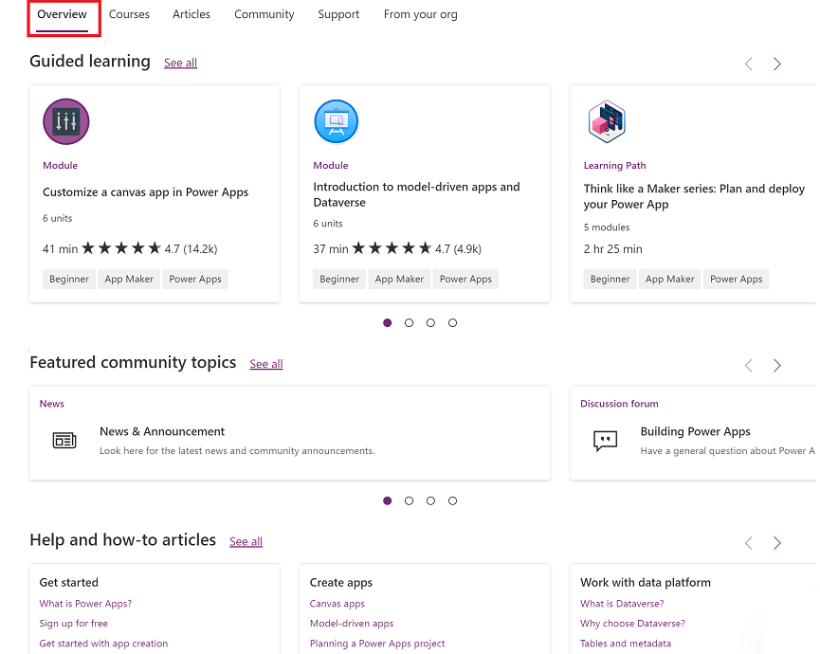Open the Community tab
This screenshot has width=820, height=654.
(x=264, y=14)
